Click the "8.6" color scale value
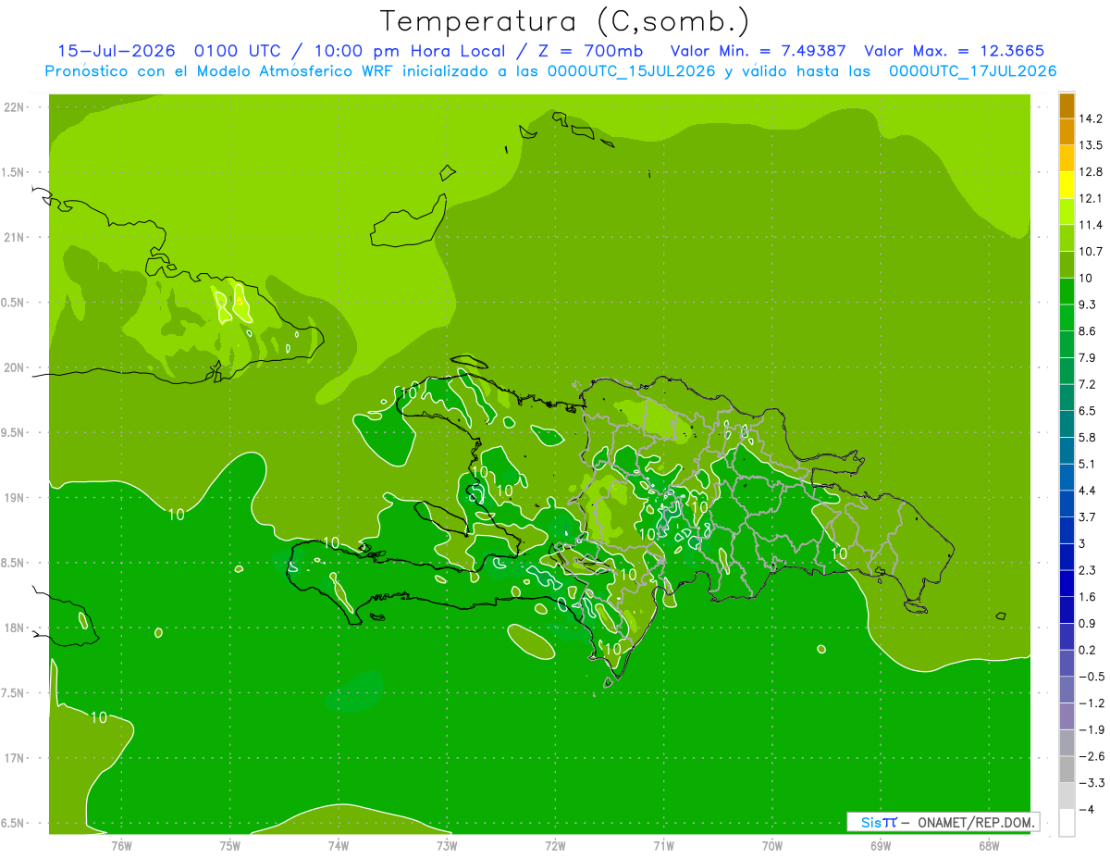 pyautogui.click(x=1089, y=331)
